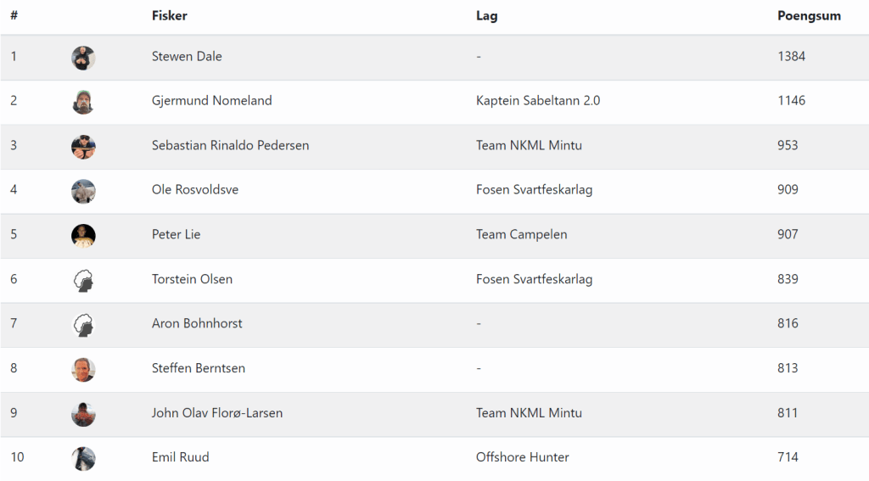Click Emil Ruud's profile avatar
Viewport: 869px width, 481px height.
(83, 458)
